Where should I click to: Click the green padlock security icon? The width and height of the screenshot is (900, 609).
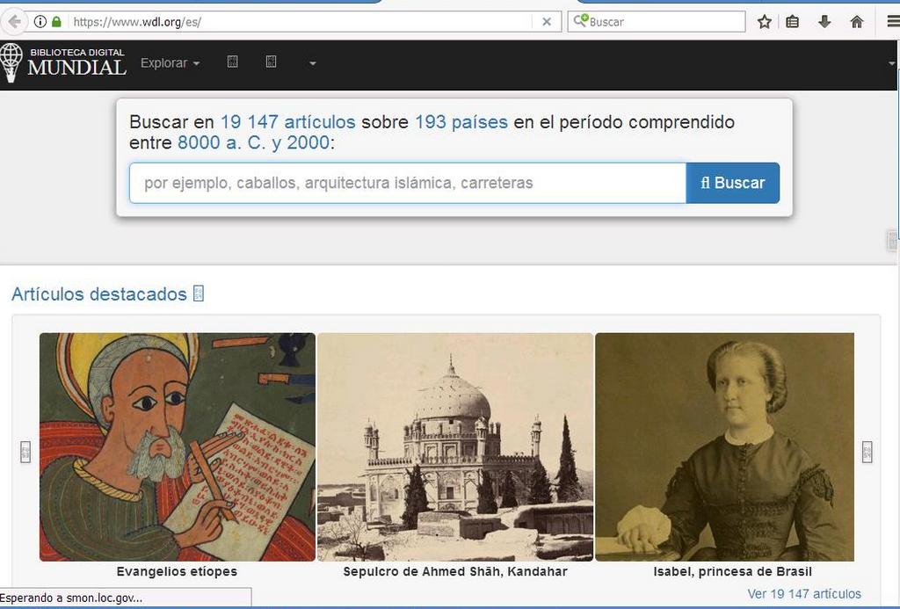point(56,22)
